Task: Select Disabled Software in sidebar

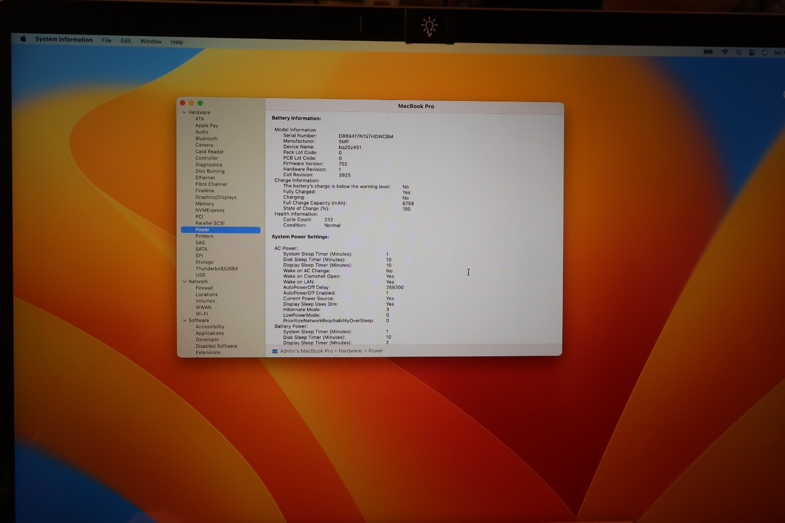Action: point(216,346)
